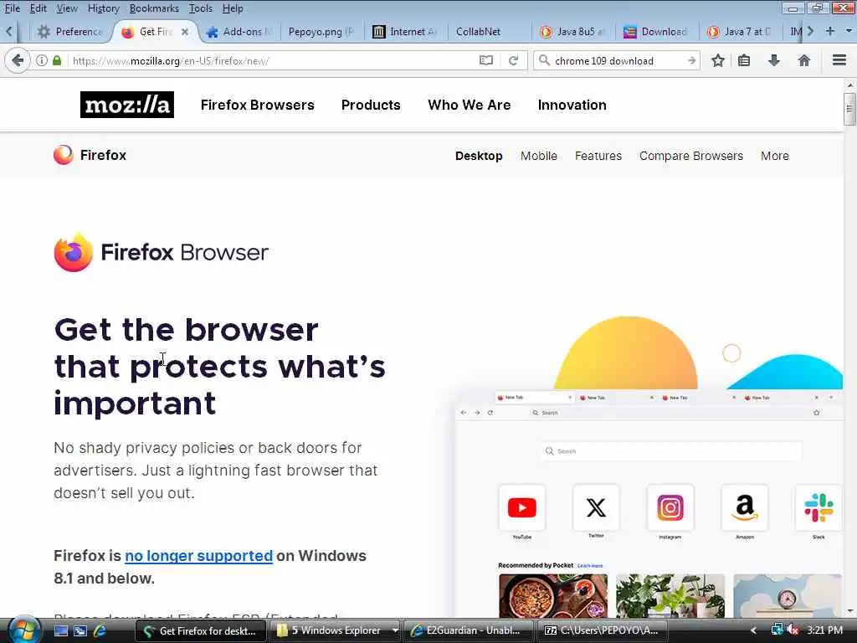Click the moz://a logo
The image size is (857, 643).
coord(127,105)
